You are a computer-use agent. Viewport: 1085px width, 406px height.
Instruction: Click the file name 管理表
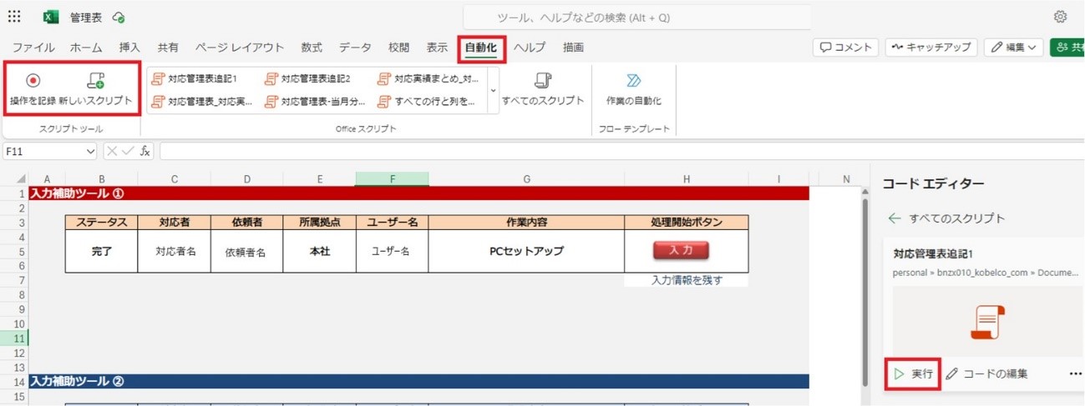(x=86, y=17)
